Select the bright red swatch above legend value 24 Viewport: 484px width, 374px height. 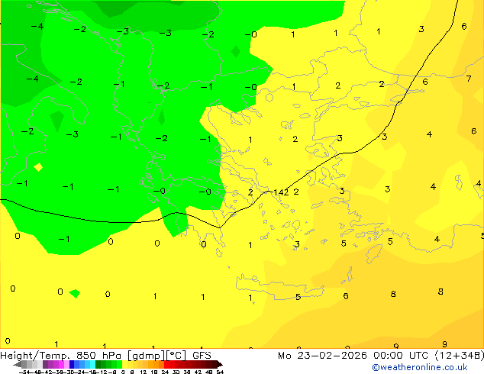[x=166, y=364]
